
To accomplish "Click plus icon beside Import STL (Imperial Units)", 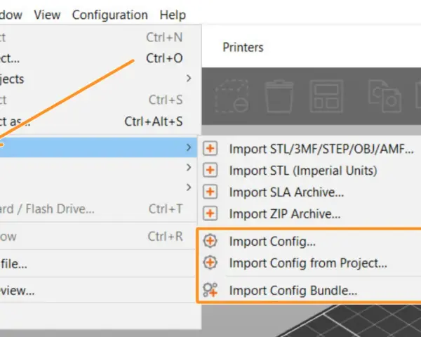I will [210, 171].
